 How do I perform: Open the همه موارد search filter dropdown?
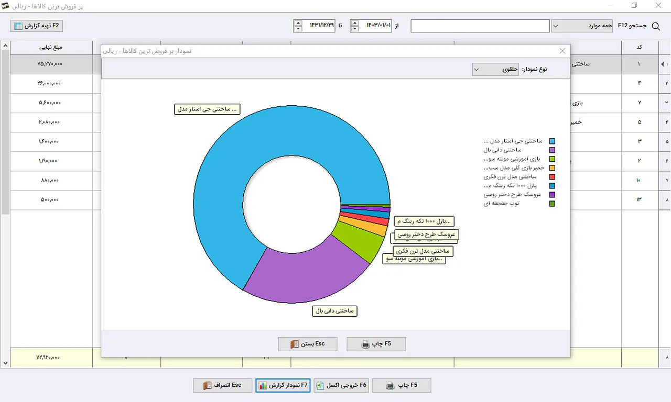582,26
